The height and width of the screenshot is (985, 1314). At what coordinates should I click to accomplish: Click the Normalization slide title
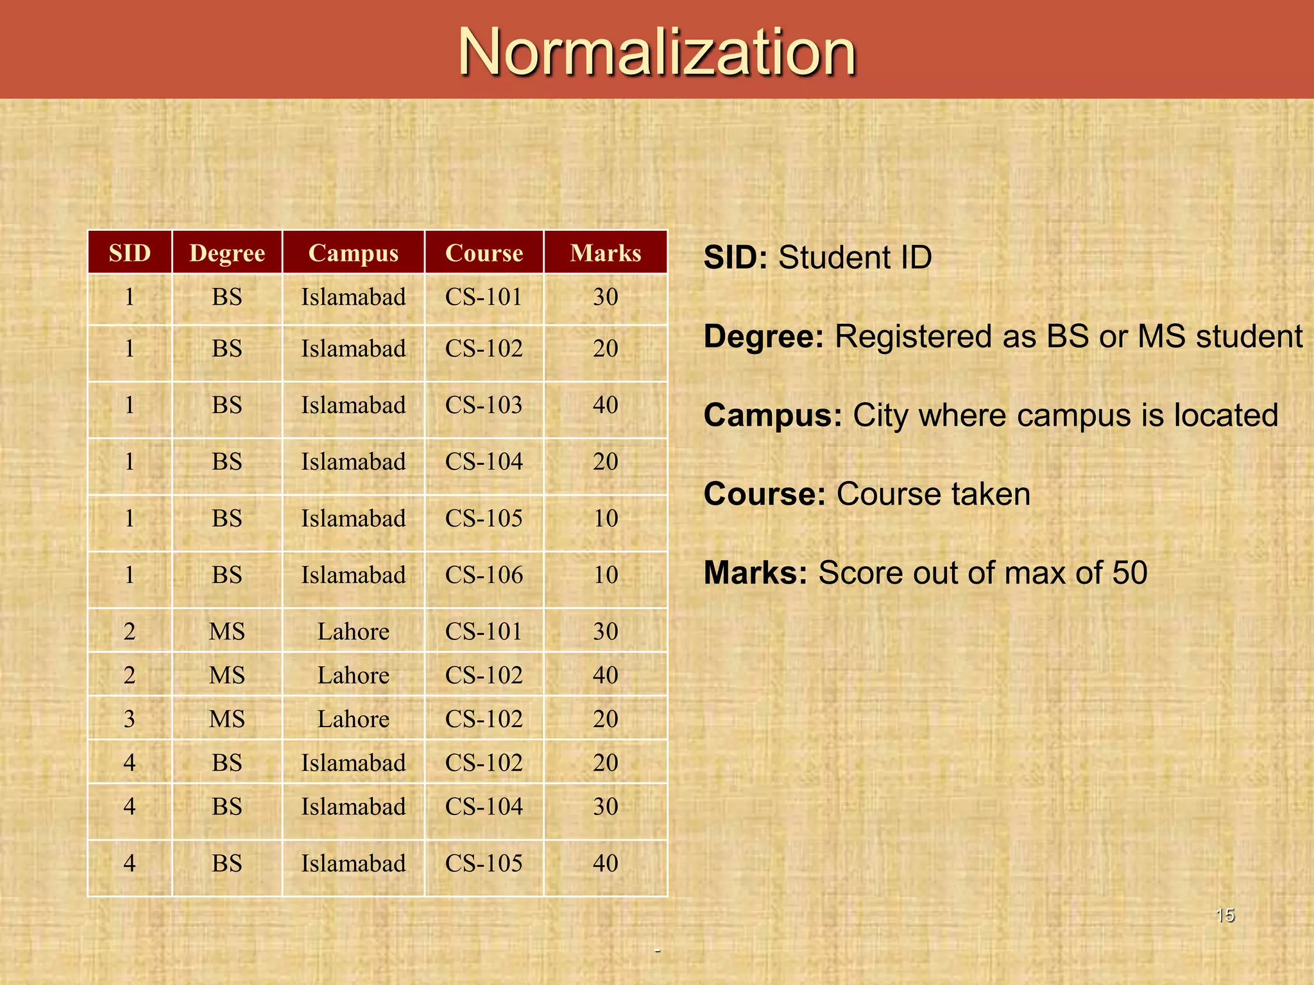656,51
